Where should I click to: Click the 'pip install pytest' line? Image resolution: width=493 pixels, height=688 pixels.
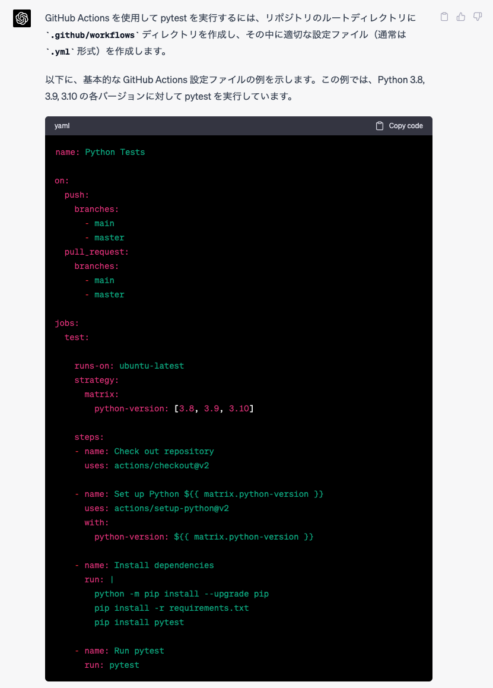tap(139, 622)
